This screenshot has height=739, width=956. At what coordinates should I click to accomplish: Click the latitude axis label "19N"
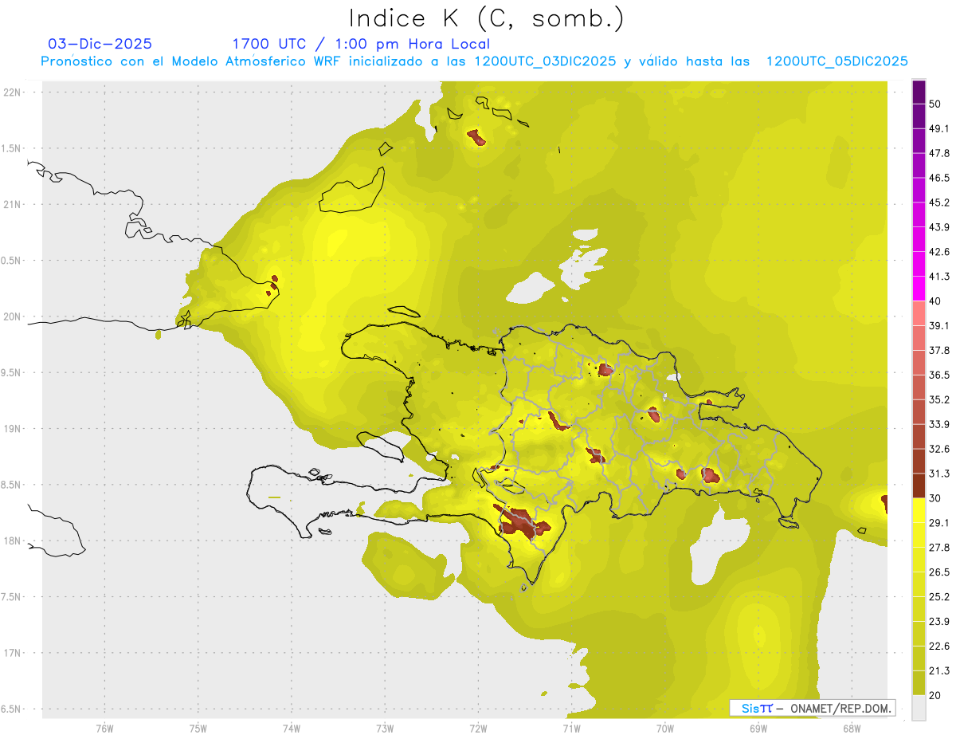pyautogui.click(x=13, y=428)
